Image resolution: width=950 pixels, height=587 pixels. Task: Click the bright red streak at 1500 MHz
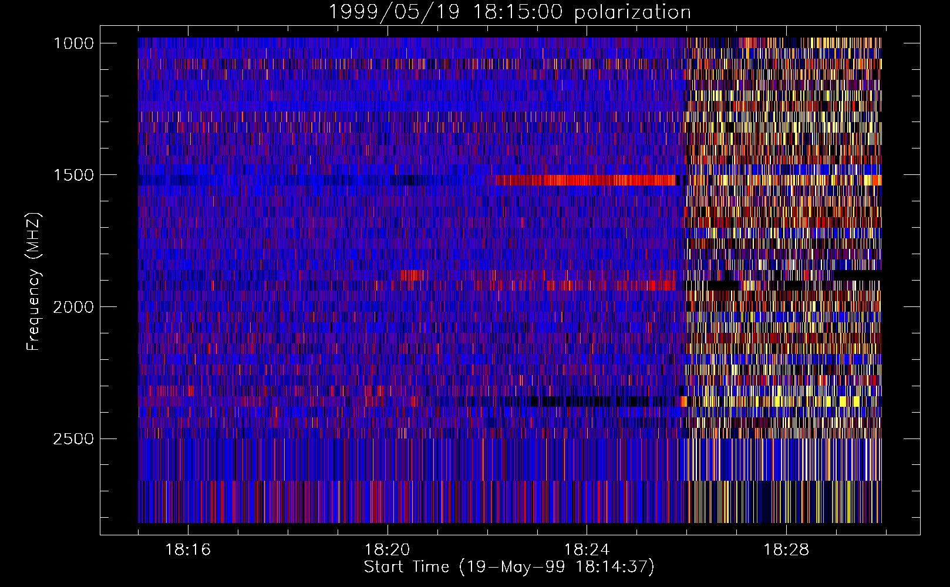[x=587, y=180]
